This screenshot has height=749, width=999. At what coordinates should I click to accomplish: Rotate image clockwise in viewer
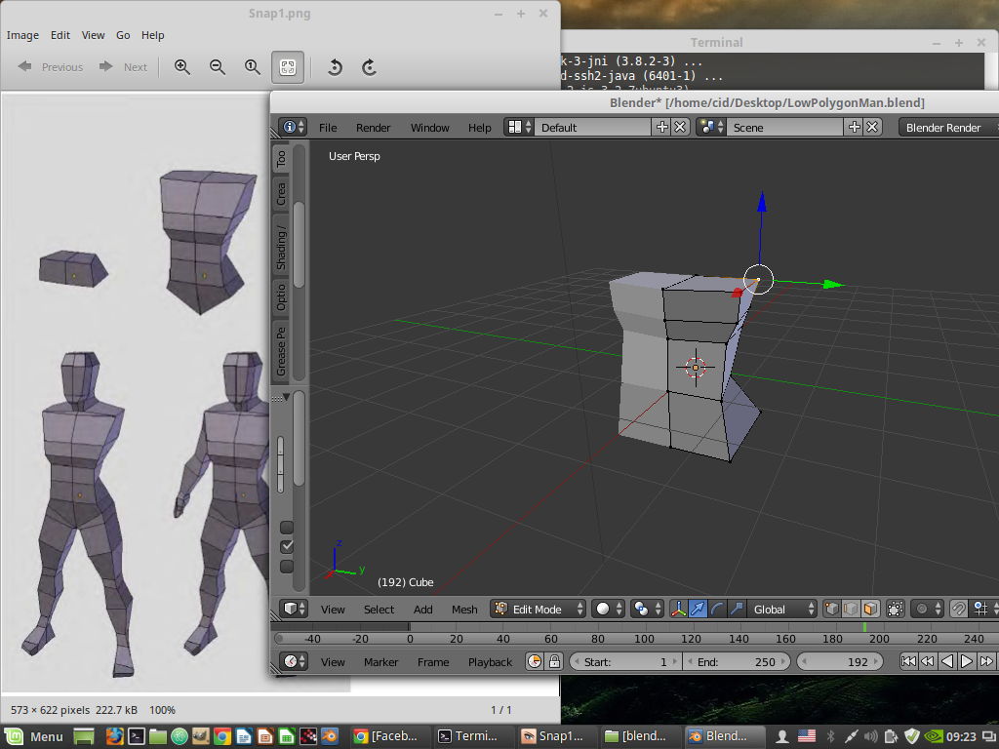(370, 67)
